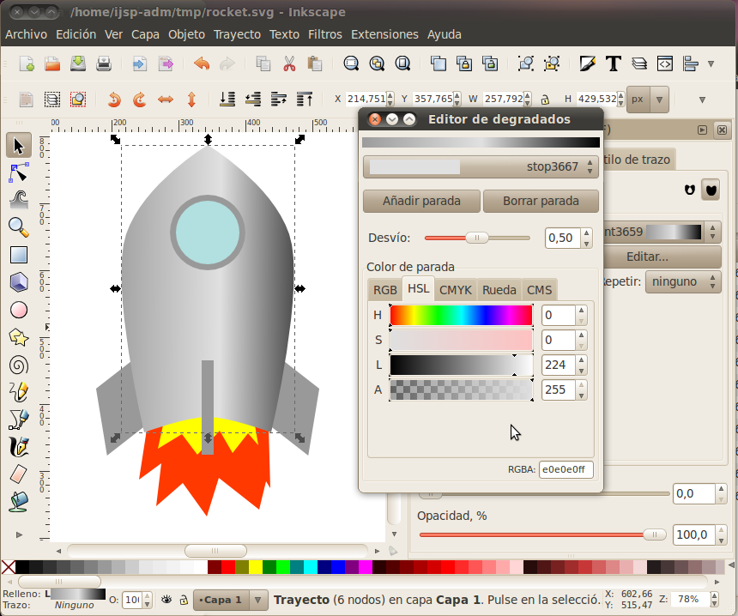Click the zoom percentage field
Screen dimensions: 738x616
click(688, 599)
